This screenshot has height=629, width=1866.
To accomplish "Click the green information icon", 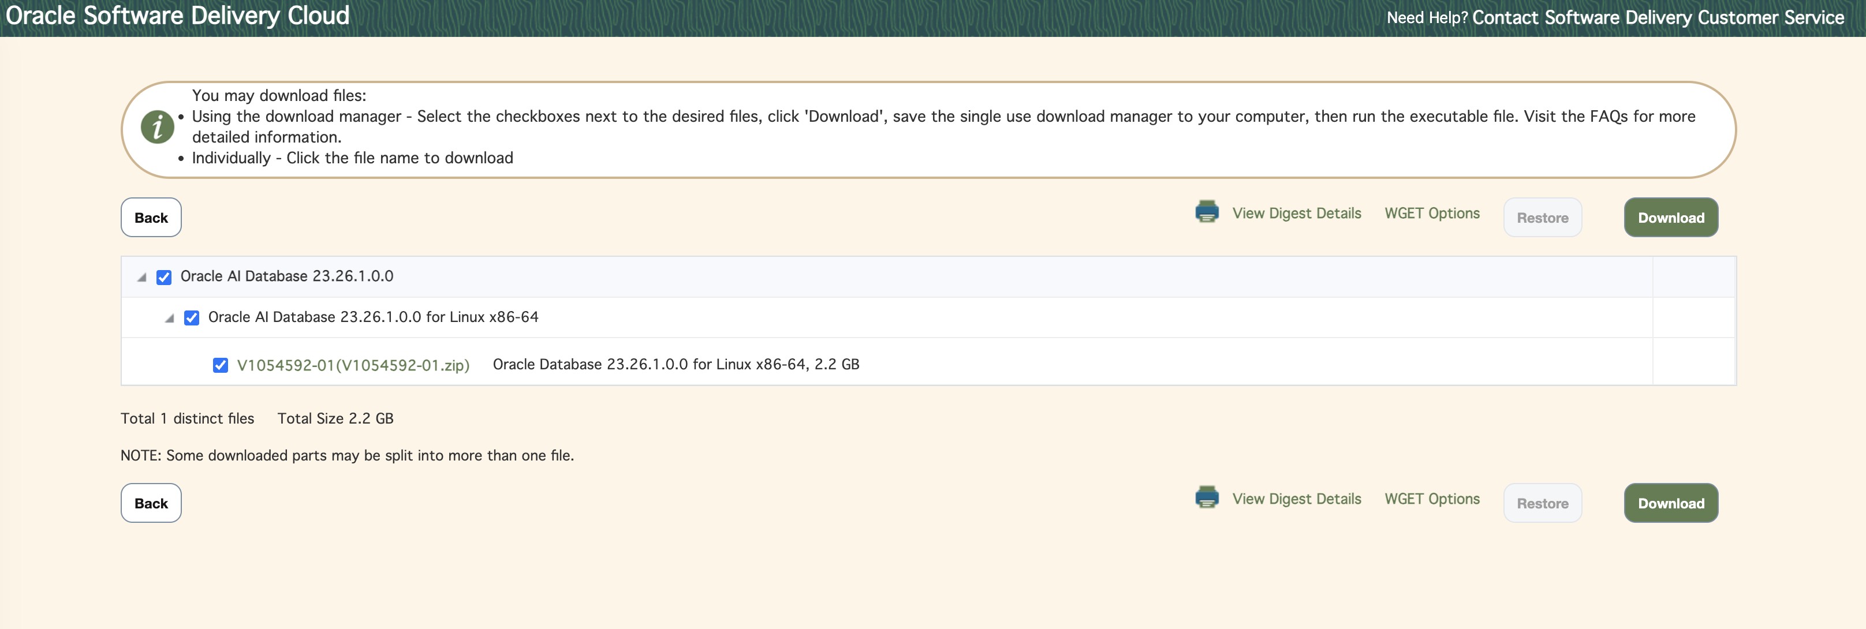I will (157, 128).
